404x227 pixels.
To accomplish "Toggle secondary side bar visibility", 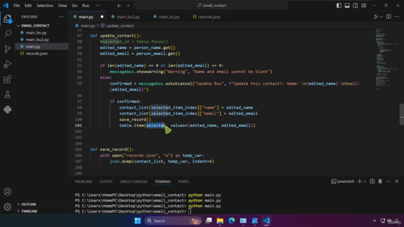I will [355, 6].
